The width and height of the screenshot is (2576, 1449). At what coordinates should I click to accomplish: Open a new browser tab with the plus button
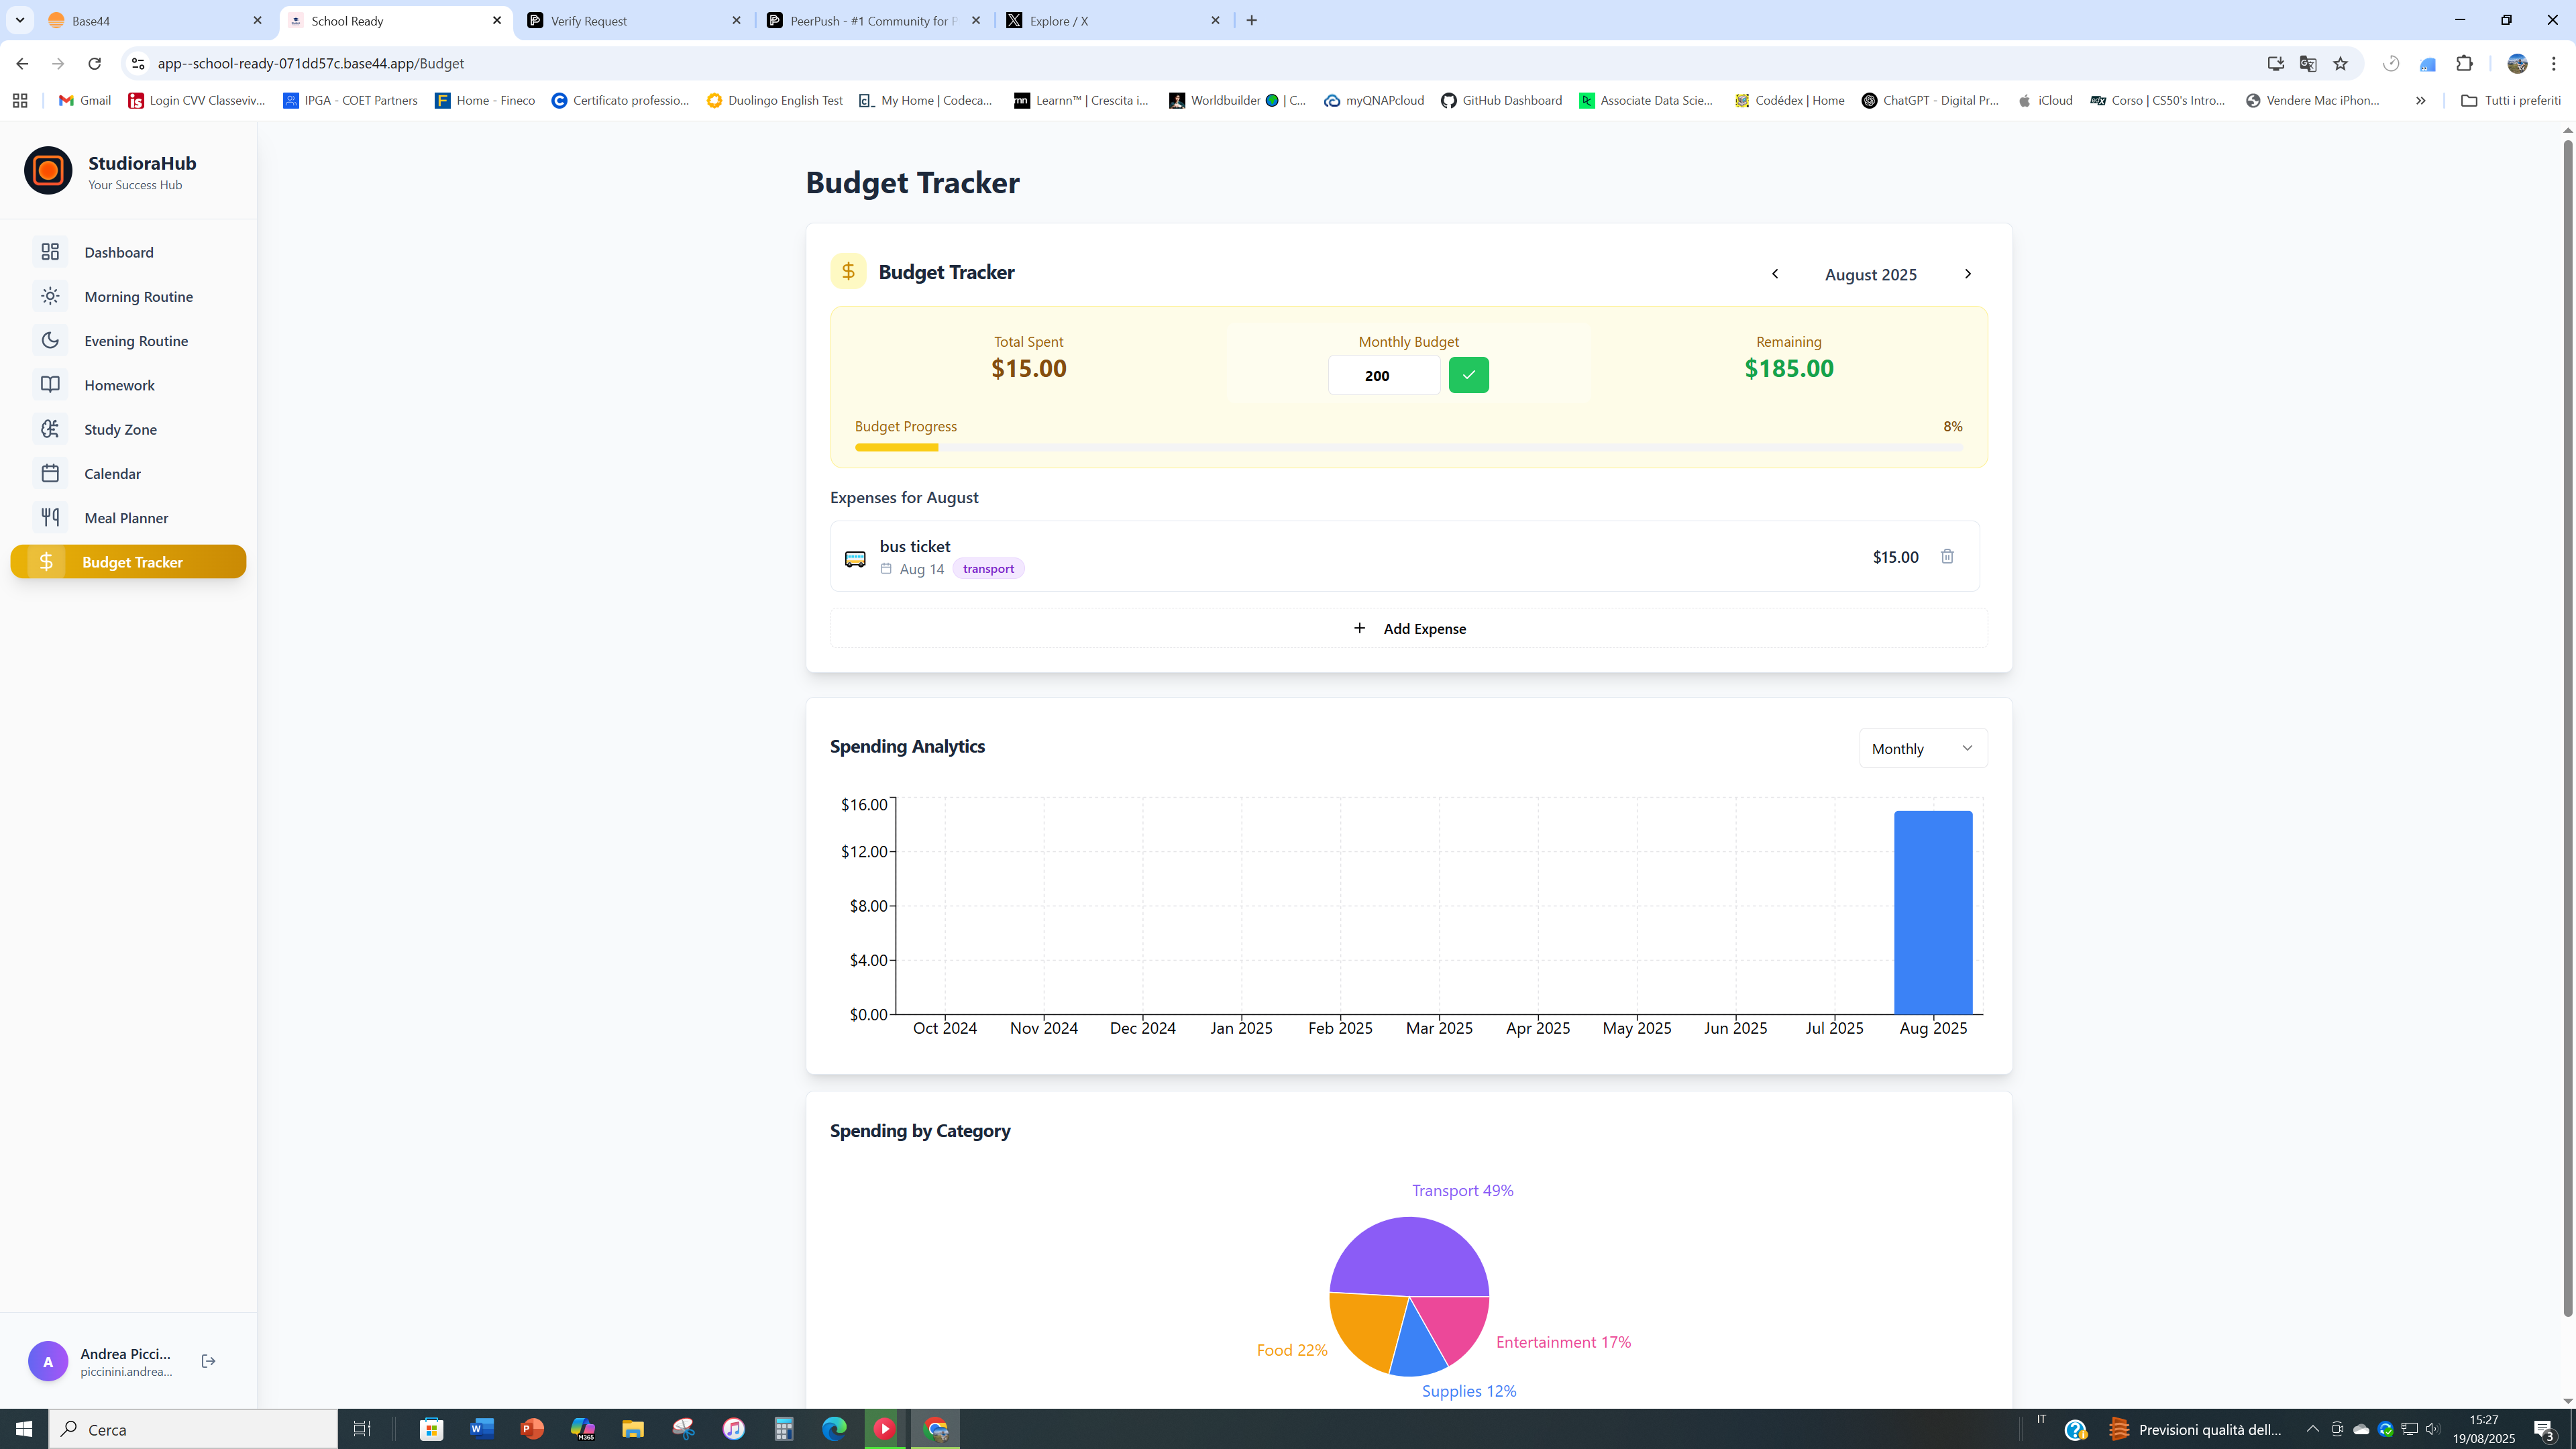click(1252, 20)
